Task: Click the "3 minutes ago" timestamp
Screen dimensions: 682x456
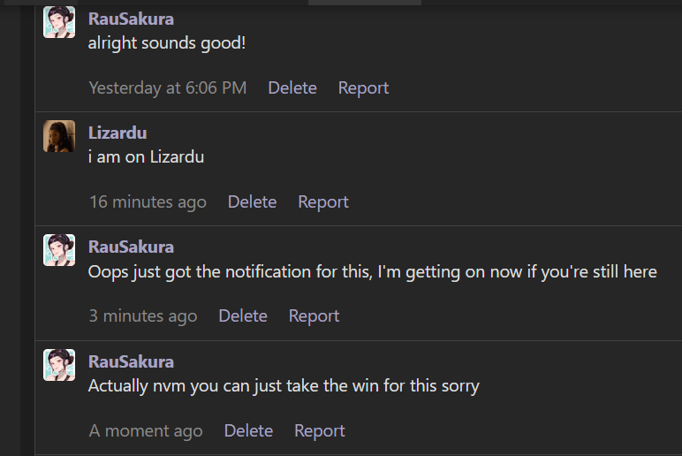Action: coord(143,315)
